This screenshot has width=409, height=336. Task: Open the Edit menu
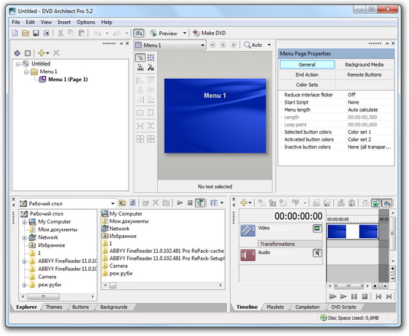point(30,22)
